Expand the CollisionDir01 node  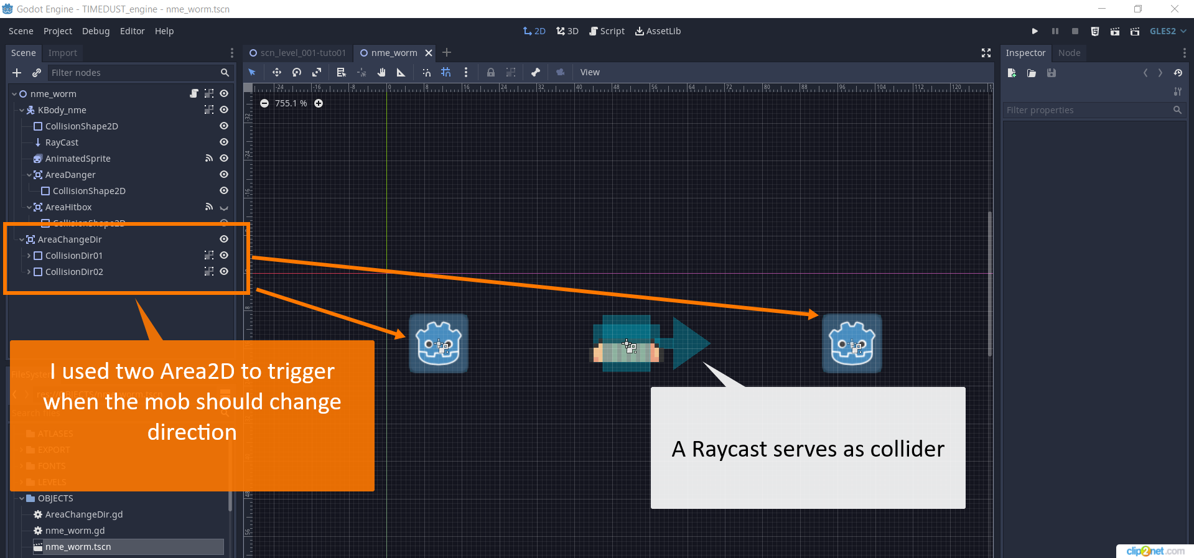coord(29,256)
